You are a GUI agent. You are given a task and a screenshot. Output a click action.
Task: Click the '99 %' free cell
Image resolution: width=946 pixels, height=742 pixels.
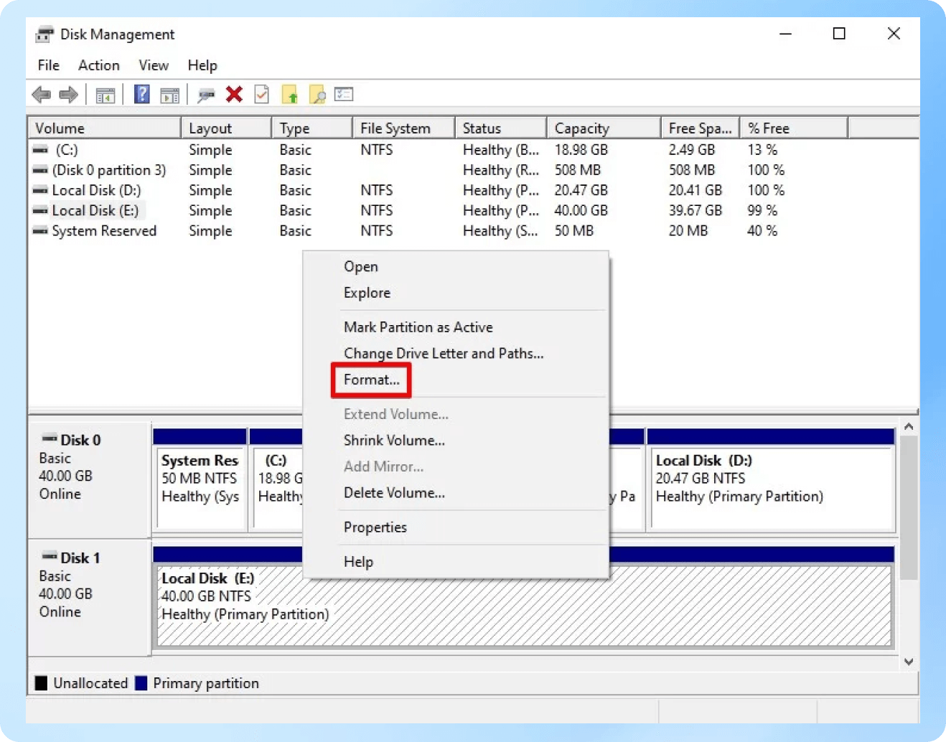pyautogui.click(x=762, y=210)
